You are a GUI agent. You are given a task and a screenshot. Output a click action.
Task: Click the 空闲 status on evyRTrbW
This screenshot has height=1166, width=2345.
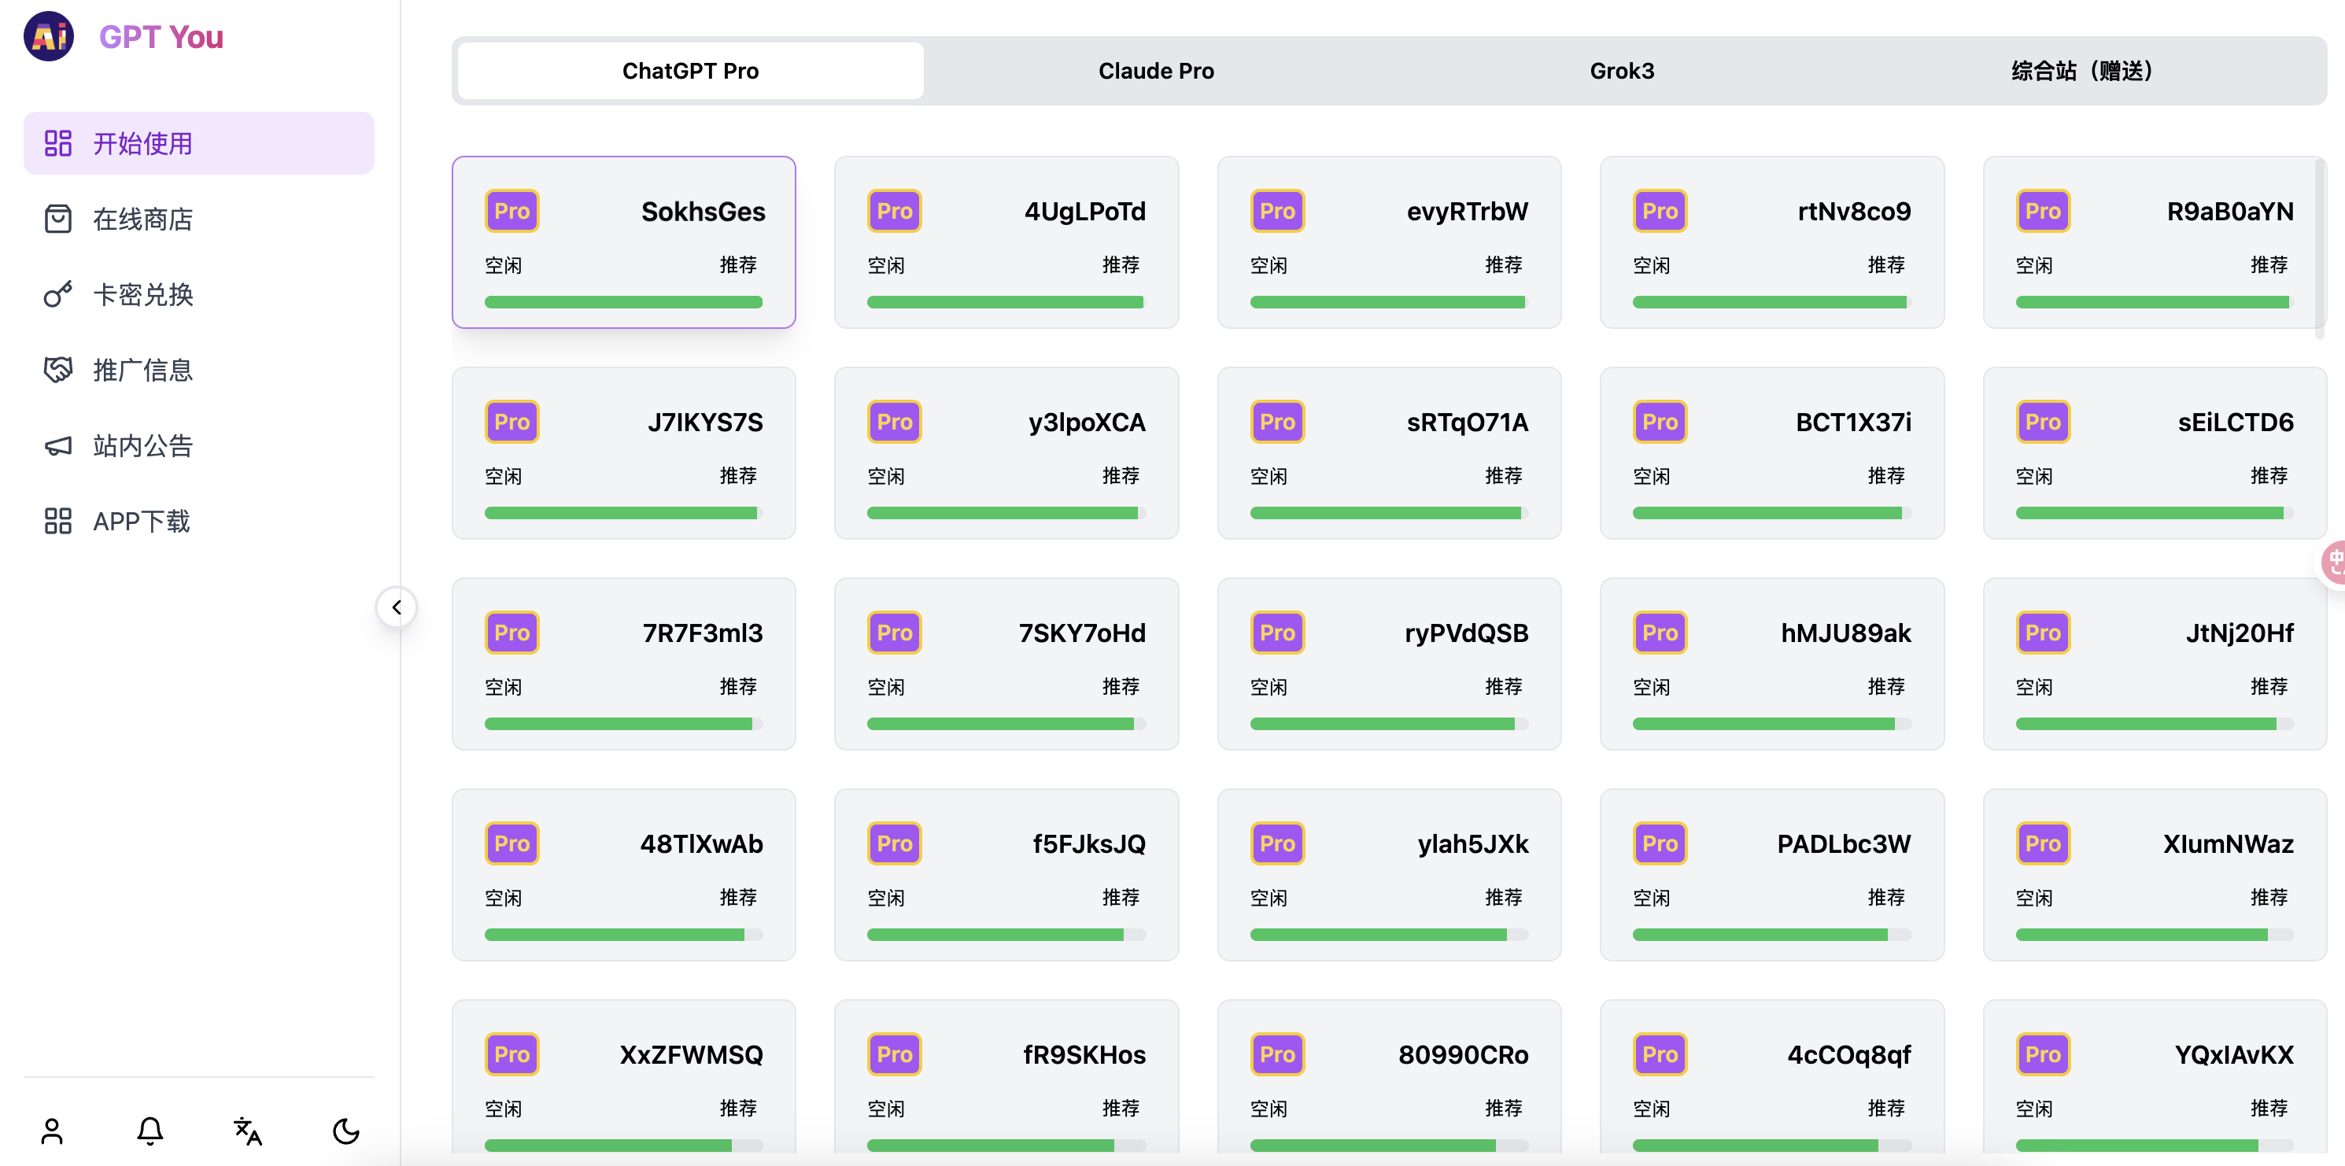click(1268, 265)
